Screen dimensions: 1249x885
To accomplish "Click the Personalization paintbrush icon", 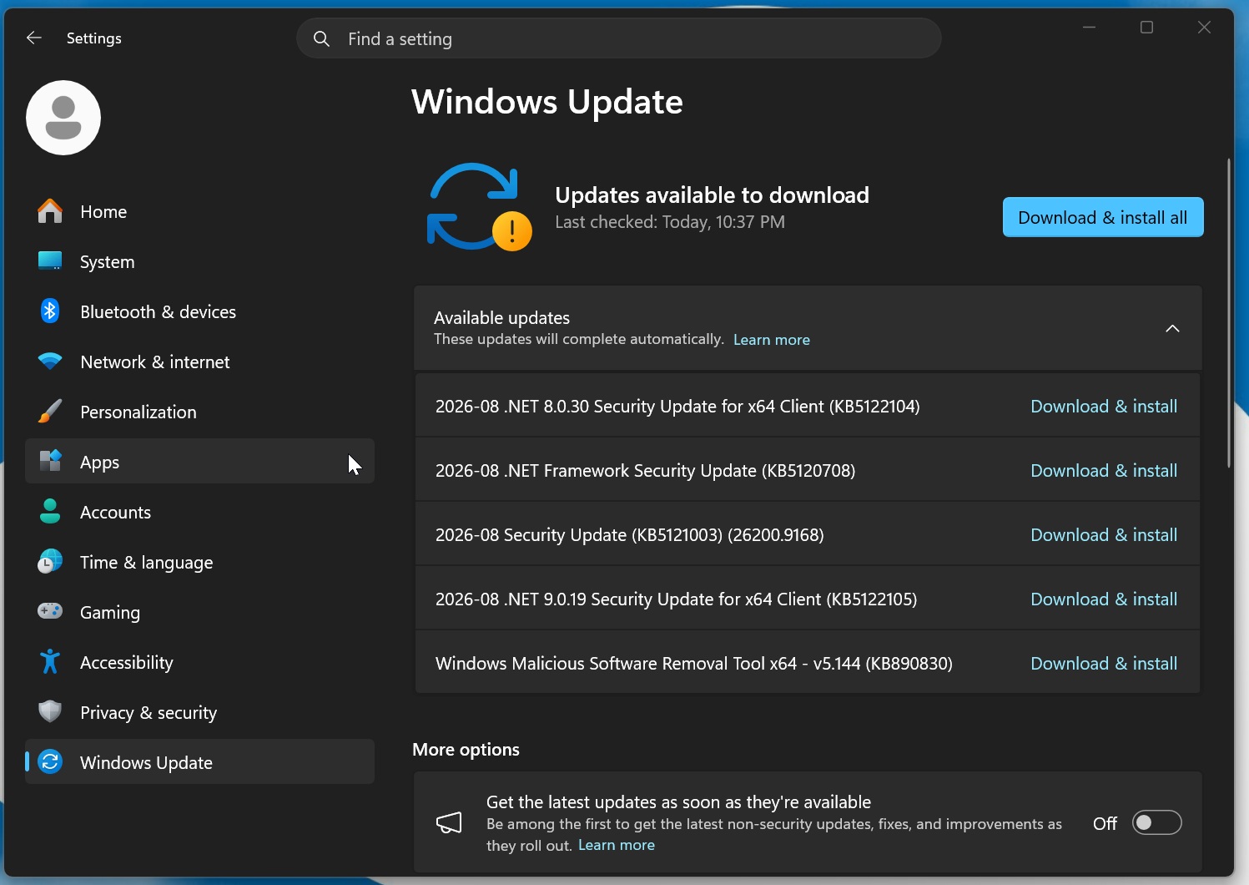I will tap(50, 412).
